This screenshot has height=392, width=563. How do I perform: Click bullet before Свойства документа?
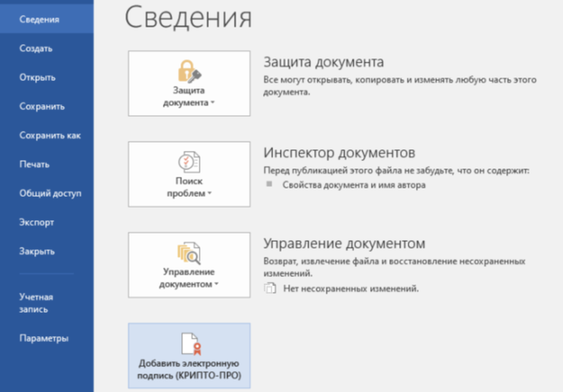[x=269, y=184]
